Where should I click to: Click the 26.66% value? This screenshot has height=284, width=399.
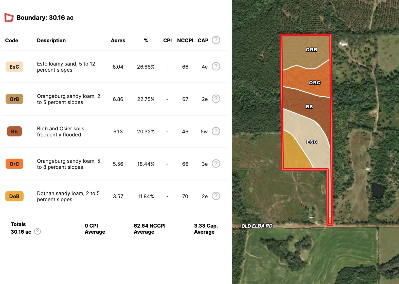[x=146, y=67]
